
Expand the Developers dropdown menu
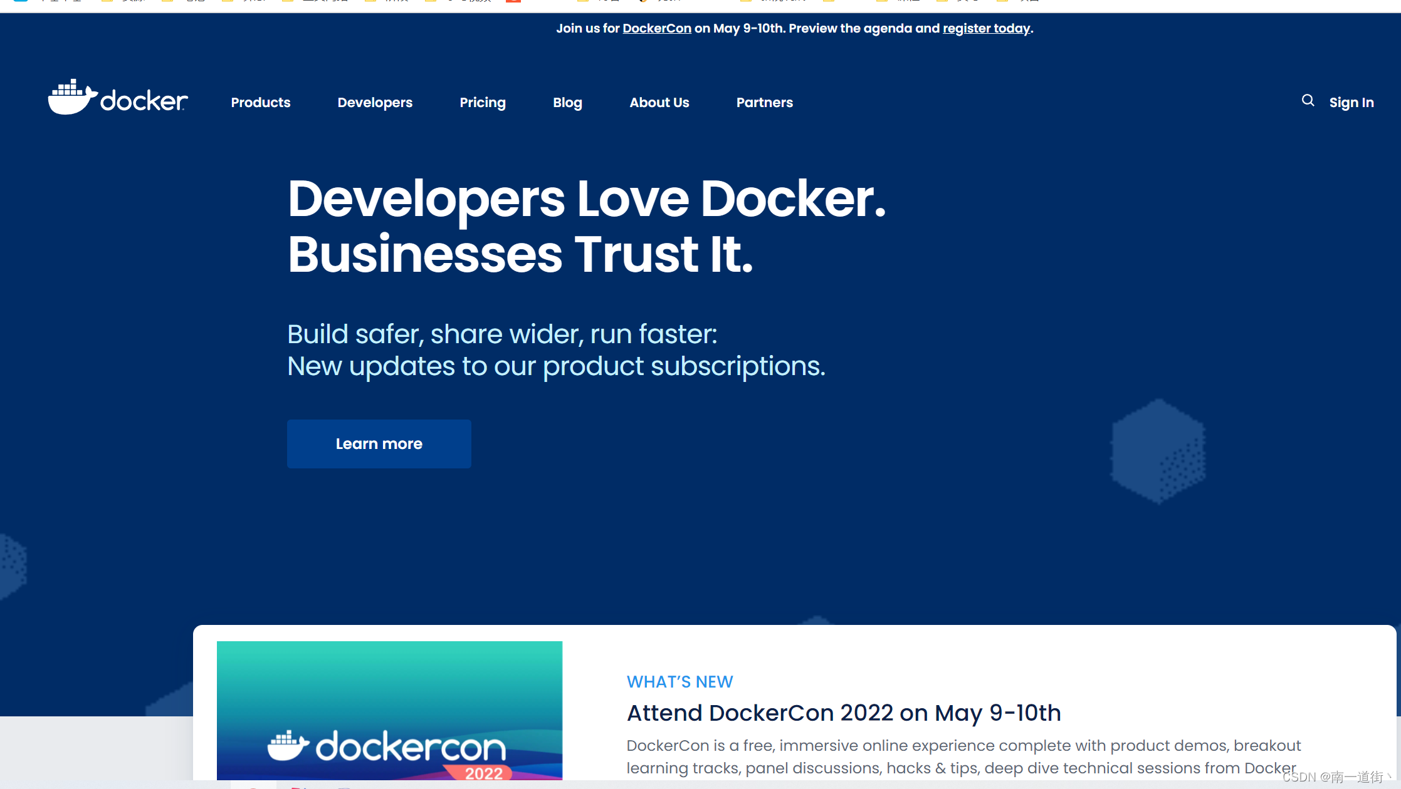[375, 102]
